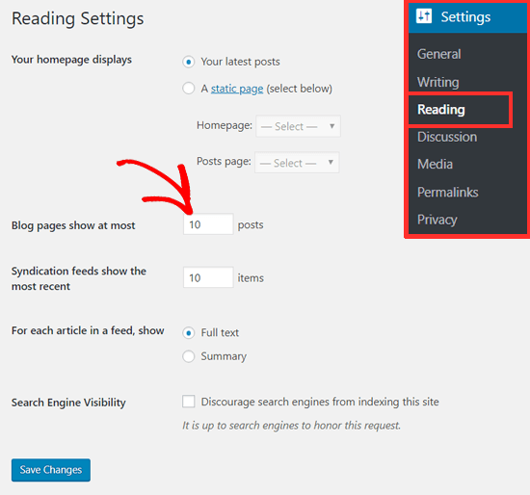Follow the static page link
Viewport: 530px width, 495px height.
(237, 89)
